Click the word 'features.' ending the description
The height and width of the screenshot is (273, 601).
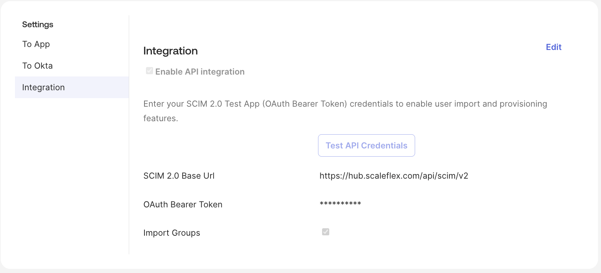pos(161,118)
